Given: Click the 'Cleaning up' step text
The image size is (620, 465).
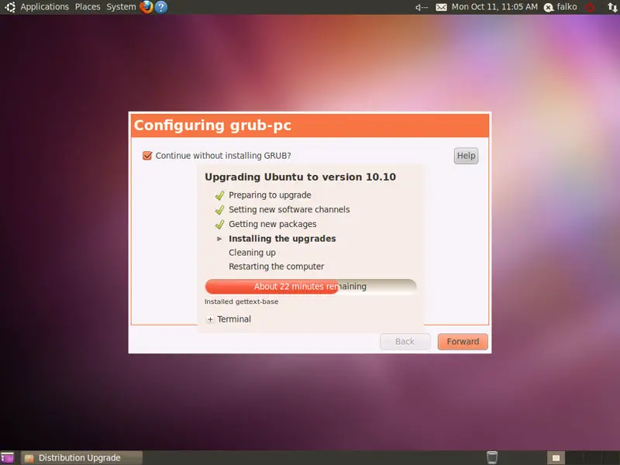Looking at the screenshot, I should pyautogui.click(x=253, y=253).
